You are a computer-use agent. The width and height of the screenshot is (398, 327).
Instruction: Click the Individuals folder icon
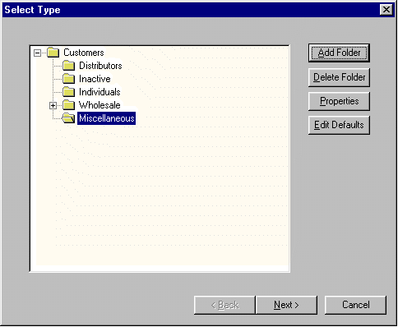click(68, 92)
